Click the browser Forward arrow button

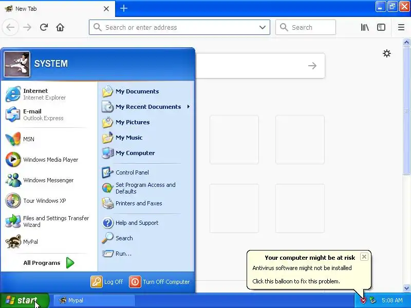[x=27, y=27]
